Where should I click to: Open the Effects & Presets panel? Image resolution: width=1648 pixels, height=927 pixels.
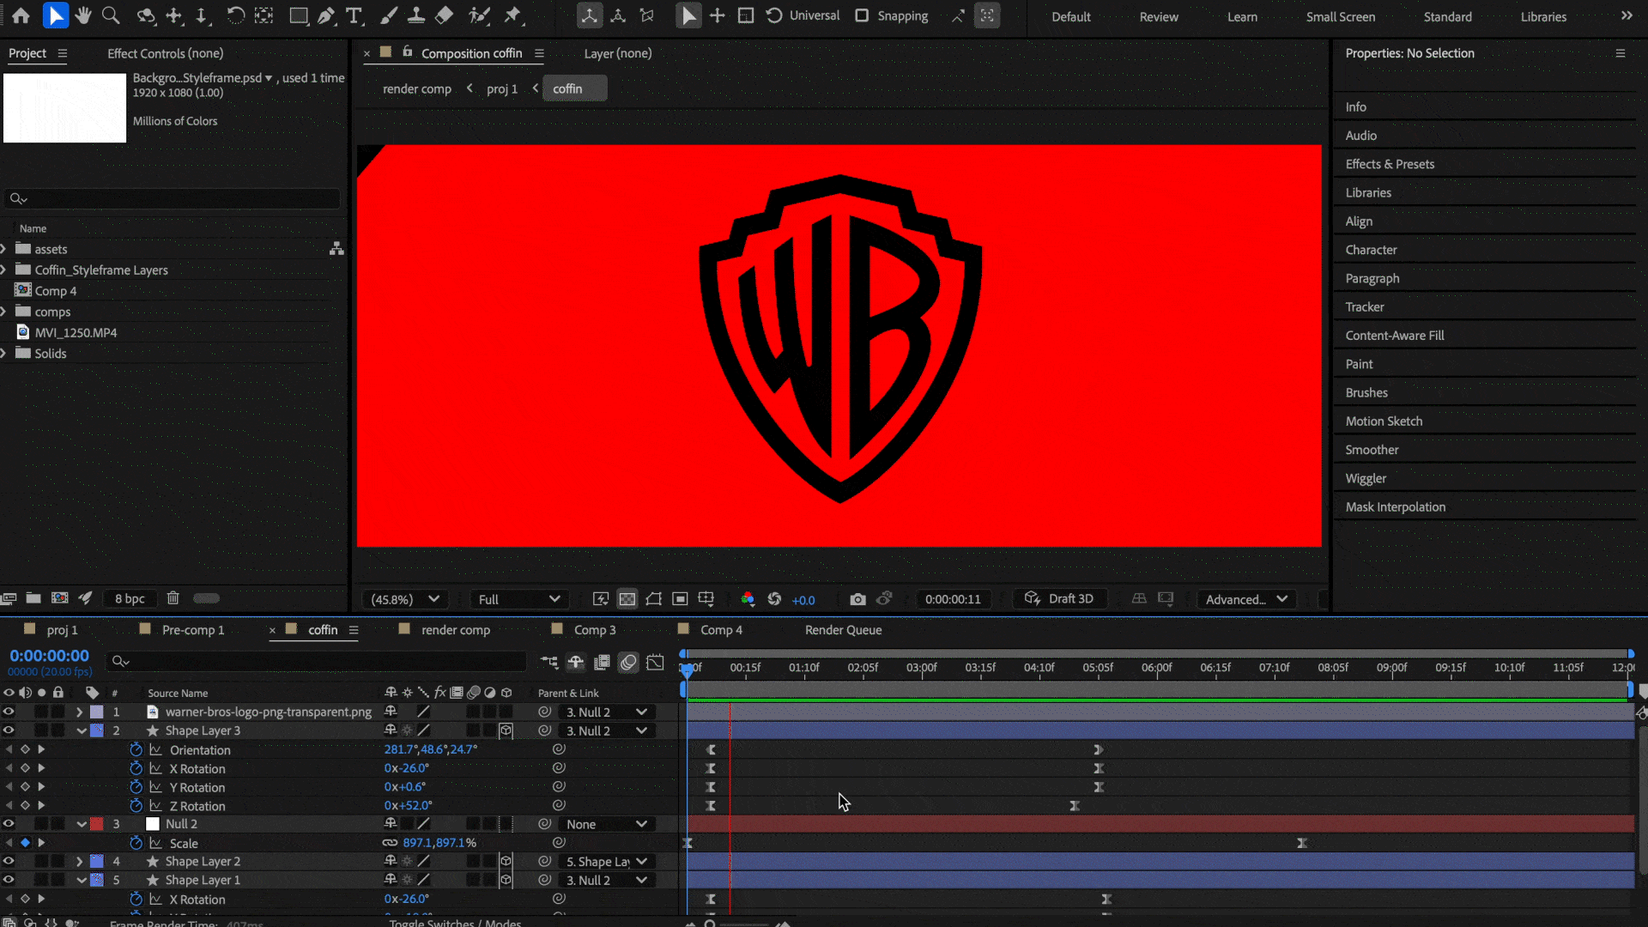(1390, 164)
